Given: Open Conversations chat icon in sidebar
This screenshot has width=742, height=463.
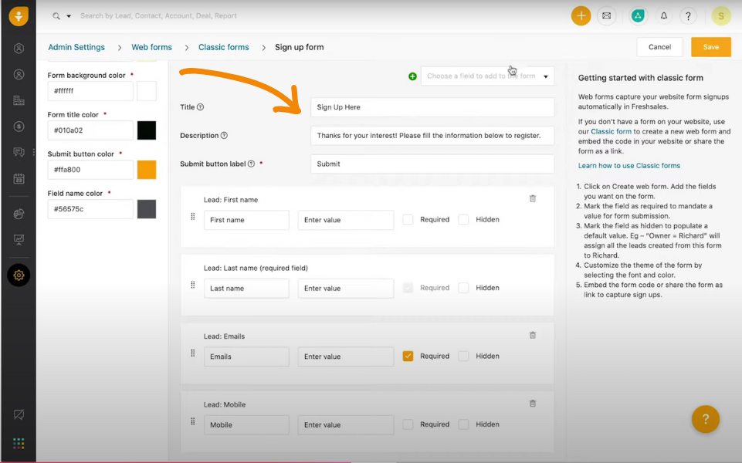Looking at the screenshot, I should 19,152.
